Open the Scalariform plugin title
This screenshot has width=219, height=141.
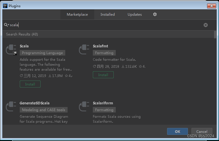pos(103,103)
